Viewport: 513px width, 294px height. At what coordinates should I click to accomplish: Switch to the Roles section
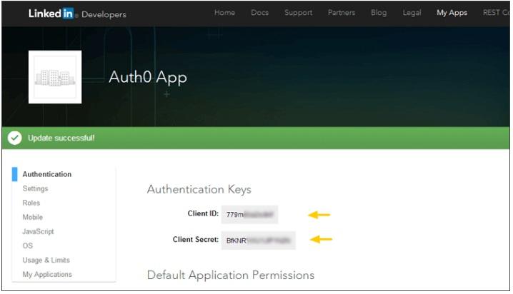tap(31, 203)
